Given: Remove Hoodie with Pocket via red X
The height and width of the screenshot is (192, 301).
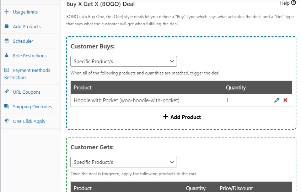Looking at the screenshot, I should point(285,100).
